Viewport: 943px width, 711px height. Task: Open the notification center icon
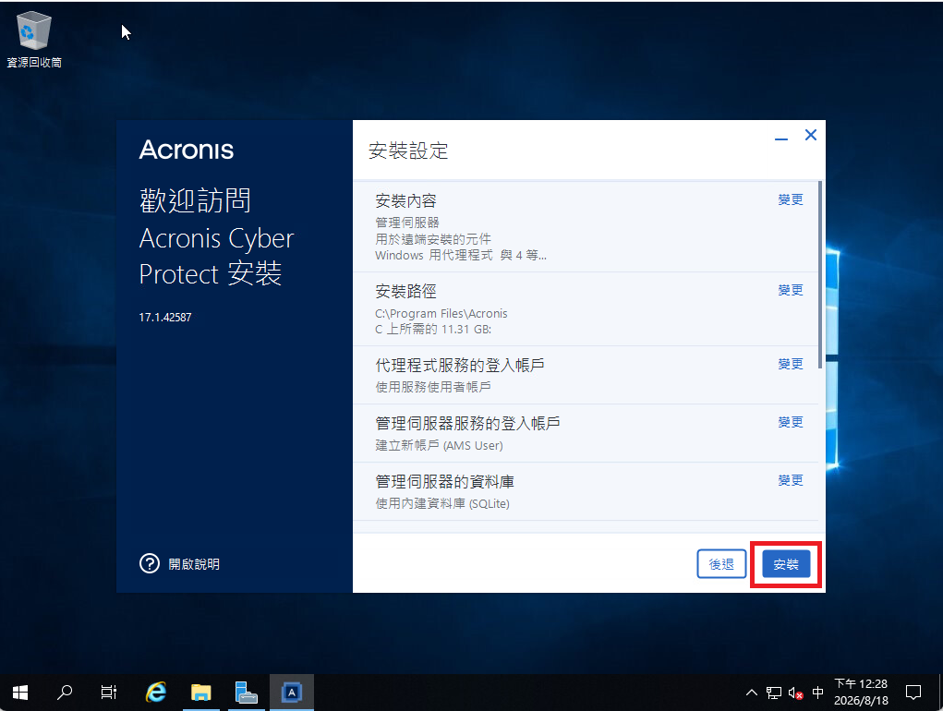913,693
